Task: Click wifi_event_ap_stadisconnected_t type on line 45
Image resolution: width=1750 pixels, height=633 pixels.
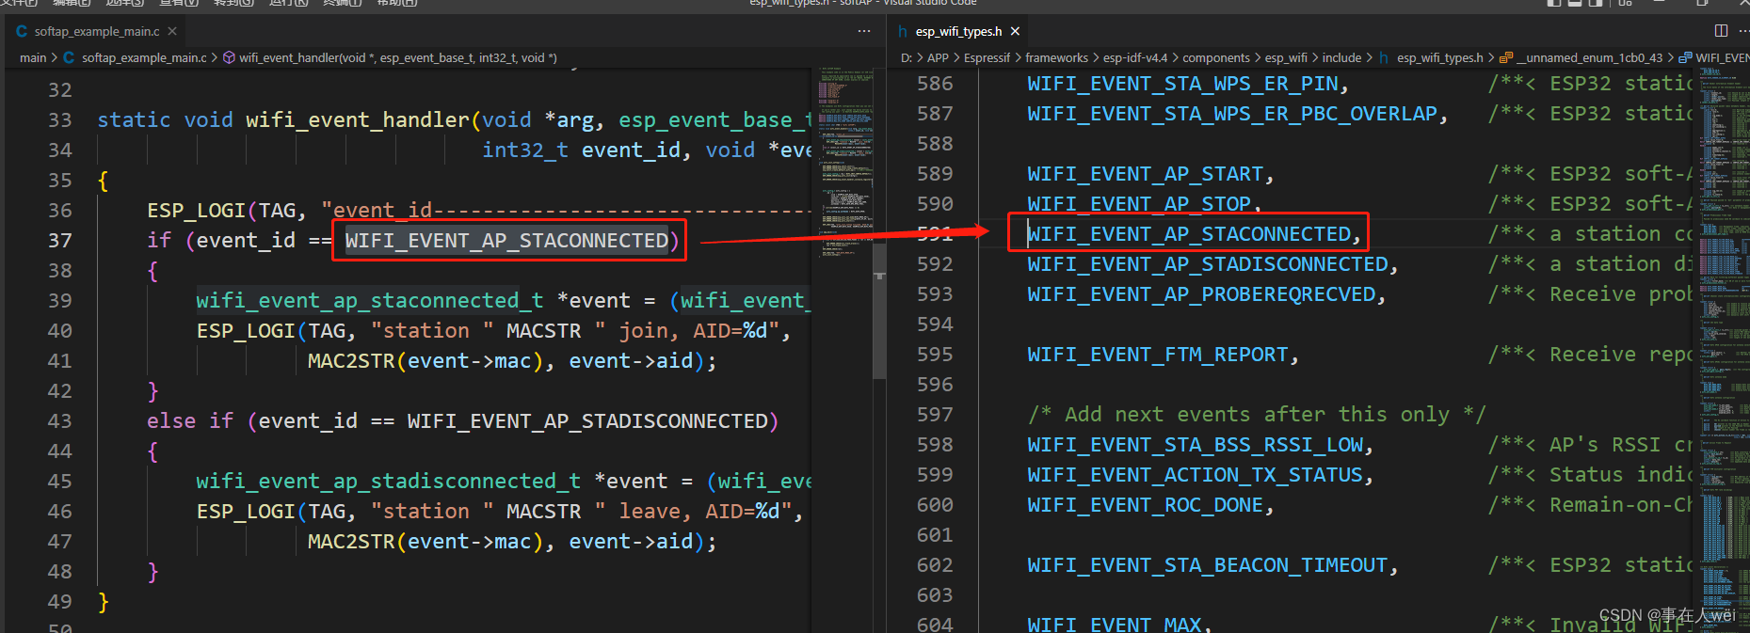Action: click(388, 482)
